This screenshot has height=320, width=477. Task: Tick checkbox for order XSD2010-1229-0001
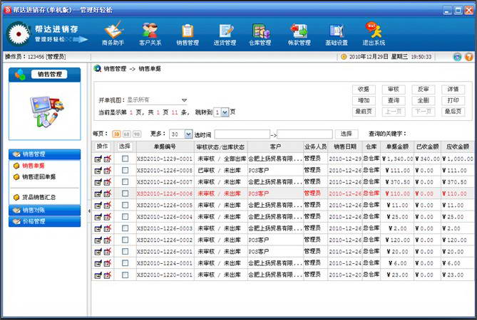click(x=125, y=159)
